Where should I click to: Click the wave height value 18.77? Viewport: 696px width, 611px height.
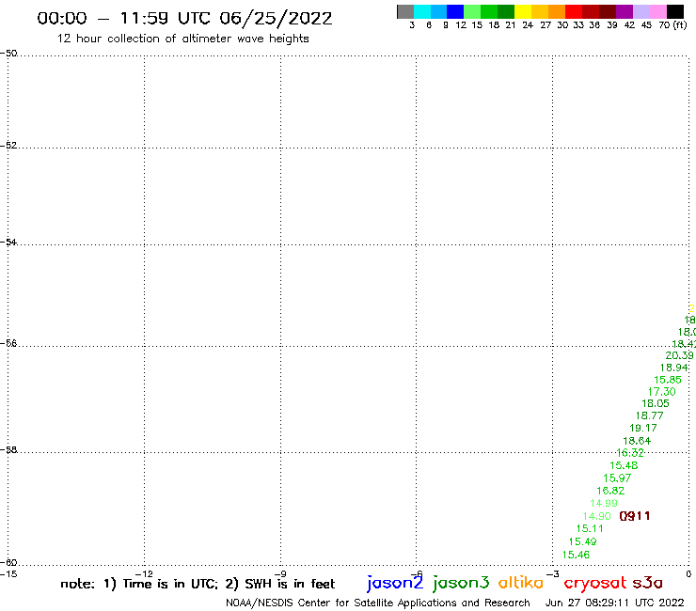pos(649,415)
